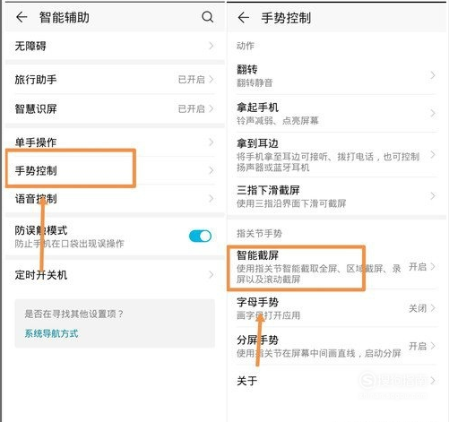Open 定时开关机 chevron arrow
The height and width of the screenshot is (422, 449).
(x=212, y=275)
